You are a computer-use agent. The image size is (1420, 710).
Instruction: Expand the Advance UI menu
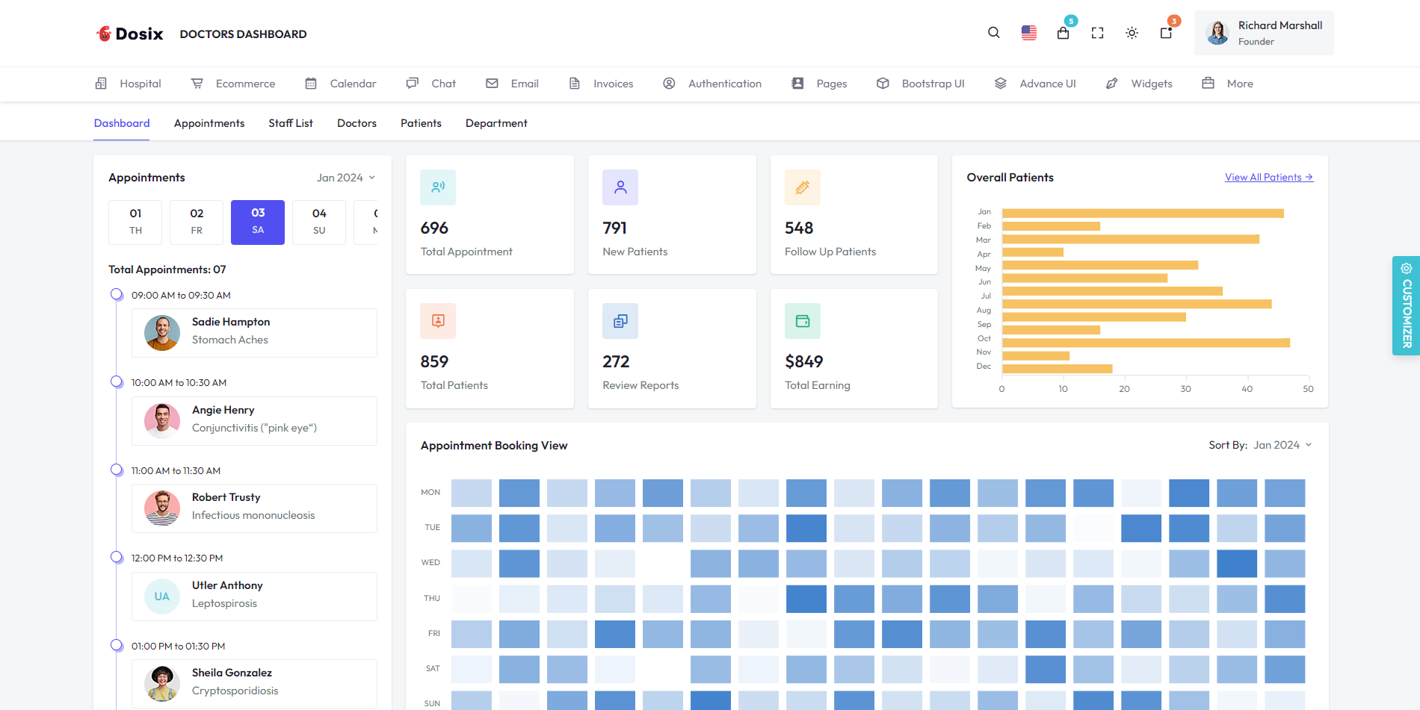click(1035, 84)
